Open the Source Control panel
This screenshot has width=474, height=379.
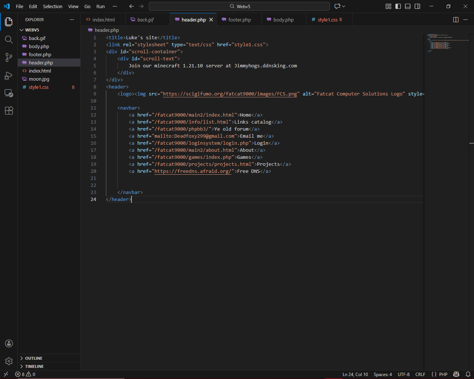(x=9, y=57)
